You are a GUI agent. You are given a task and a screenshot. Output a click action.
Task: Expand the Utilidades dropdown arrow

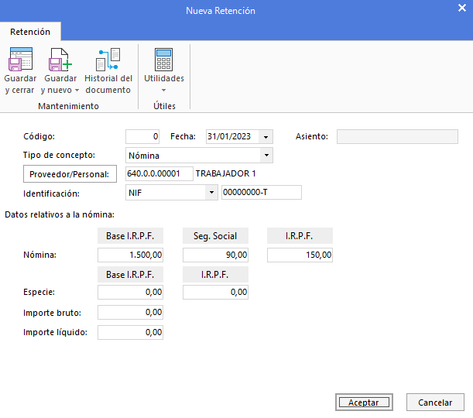(164, 90)
